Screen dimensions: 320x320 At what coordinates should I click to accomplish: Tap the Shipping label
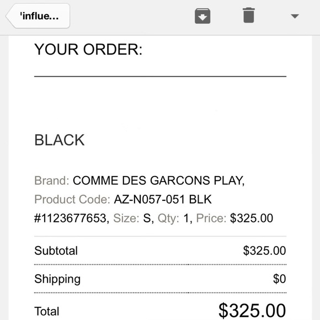[x=57, y=279]
